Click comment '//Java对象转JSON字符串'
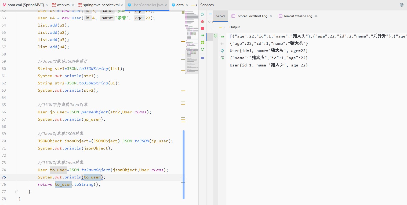The height and width of the screenshot is (205, 407). click(63, 61)
